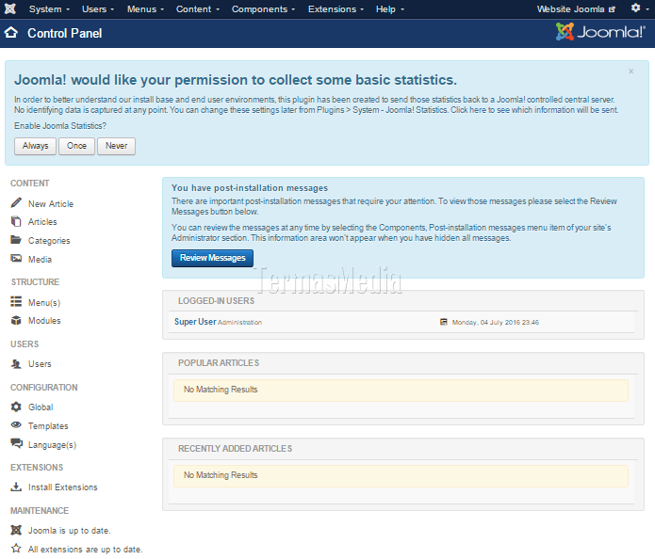
Task: Click the calendar icon by the login date
Action: [x=444, y=322]
